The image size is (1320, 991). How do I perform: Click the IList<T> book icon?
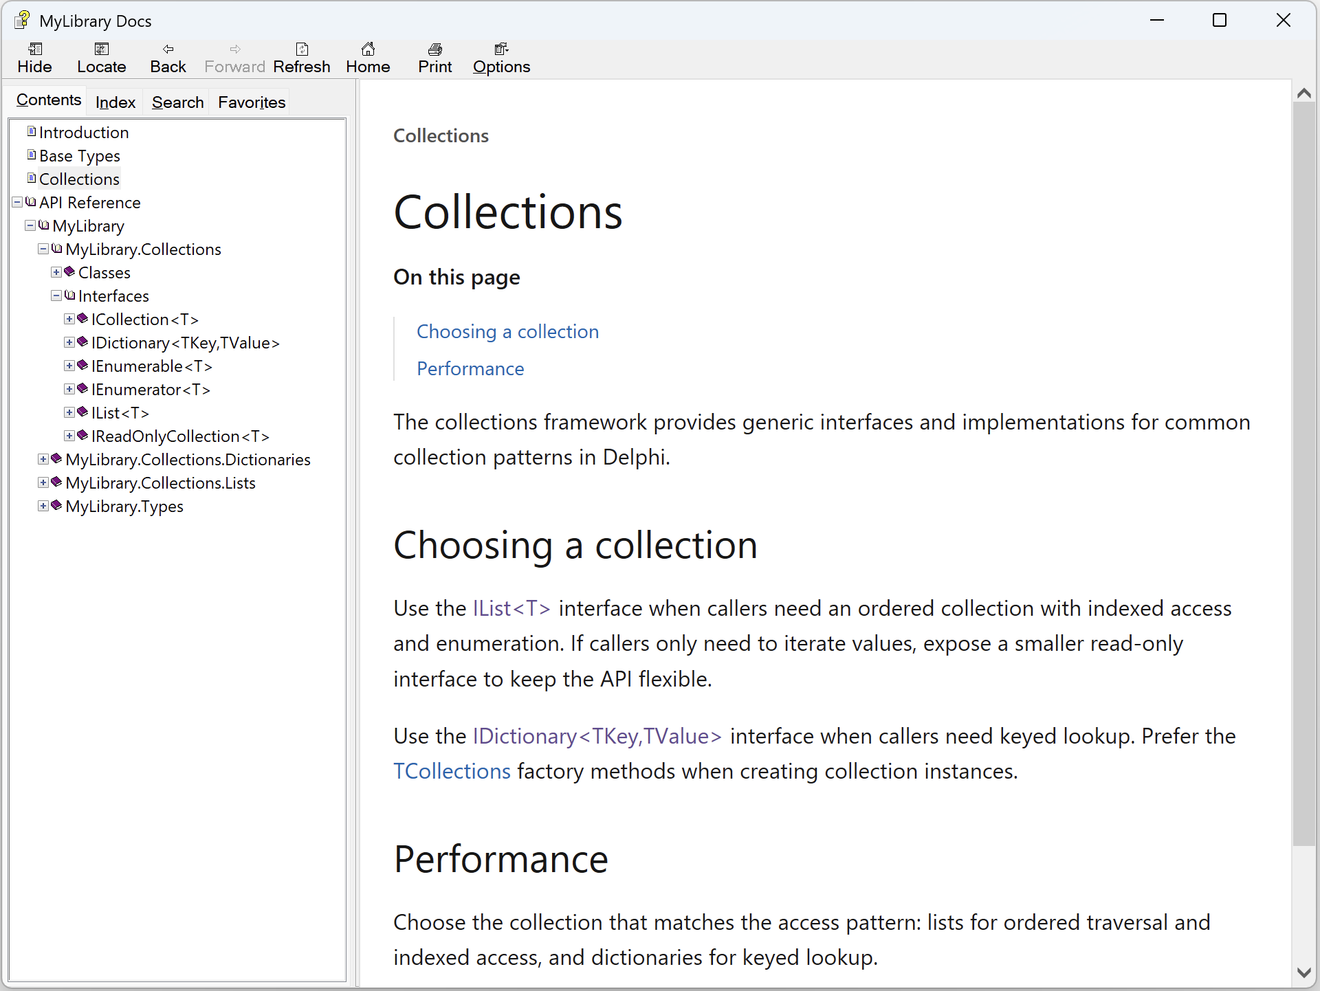click(82, 412)
